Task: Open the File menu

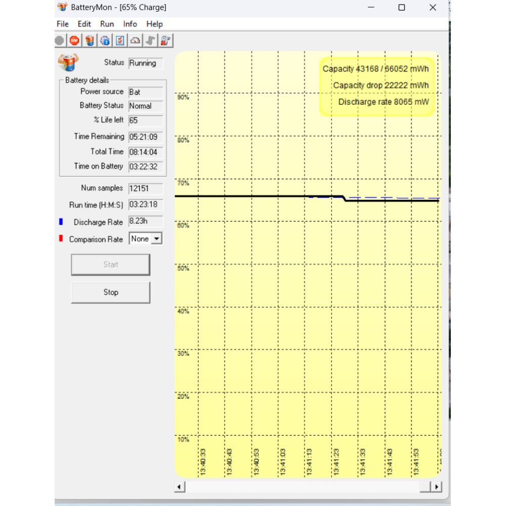Action: (x=63, y=24)
